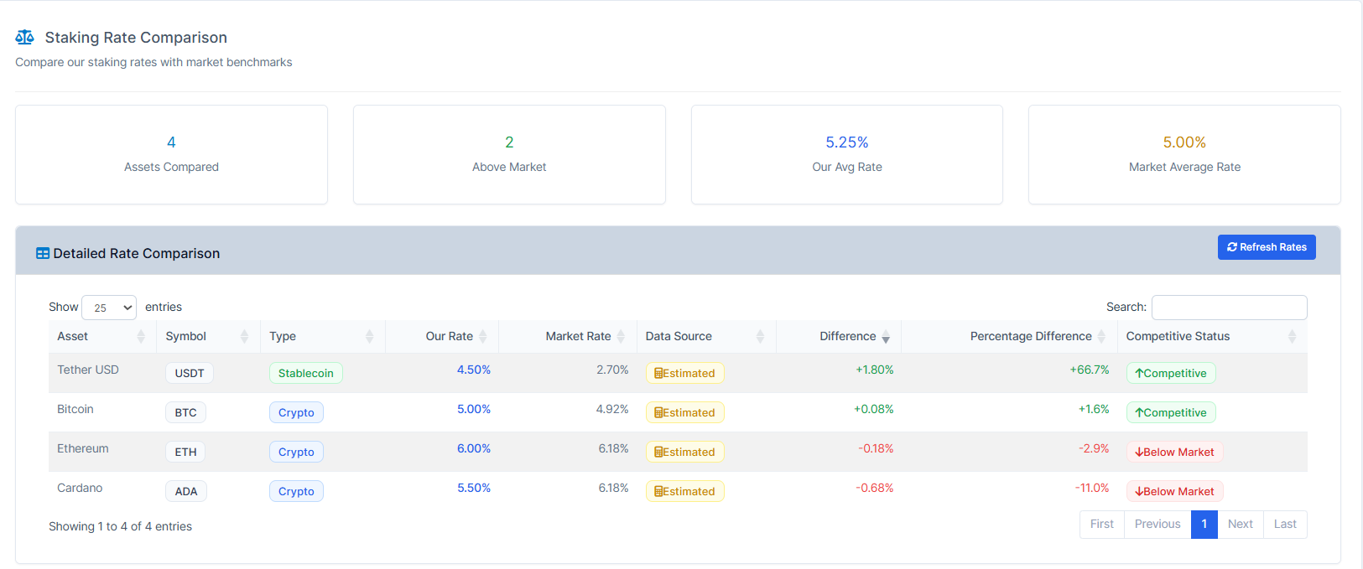Click the Previous page link
Screen dimensions: 1363x569
pos(1157,524)
